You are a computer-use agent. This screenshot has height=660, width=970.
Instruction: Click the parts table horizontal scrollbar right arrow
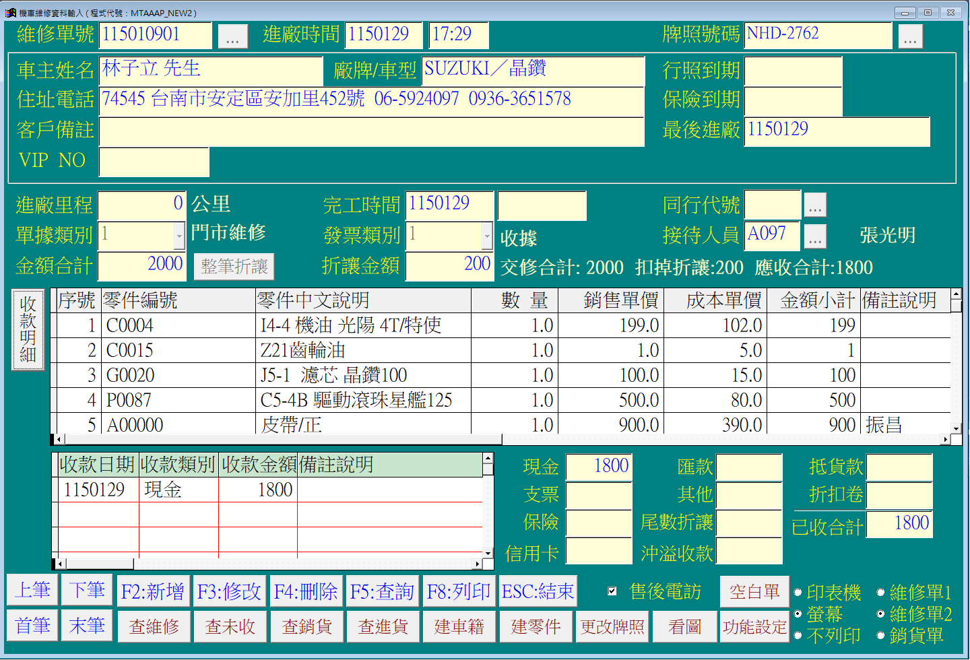pos(946,439)
